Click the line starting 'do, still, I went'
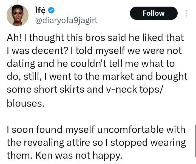 point(97,77)
